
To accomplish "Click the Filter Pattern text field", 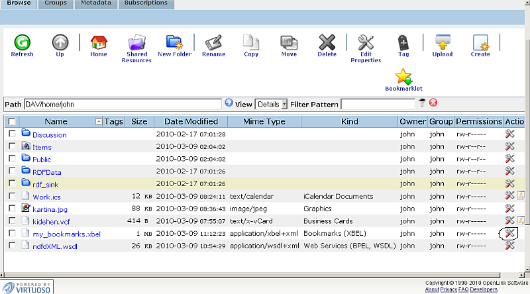I will pos(378,104).
